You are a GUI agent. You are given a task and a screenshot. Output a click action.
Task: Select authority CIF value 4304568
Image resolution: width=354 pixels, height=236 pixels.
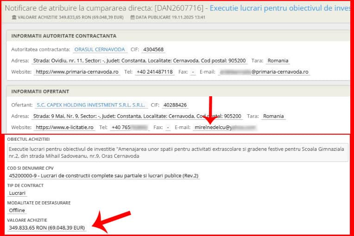(x=153, y=50)
